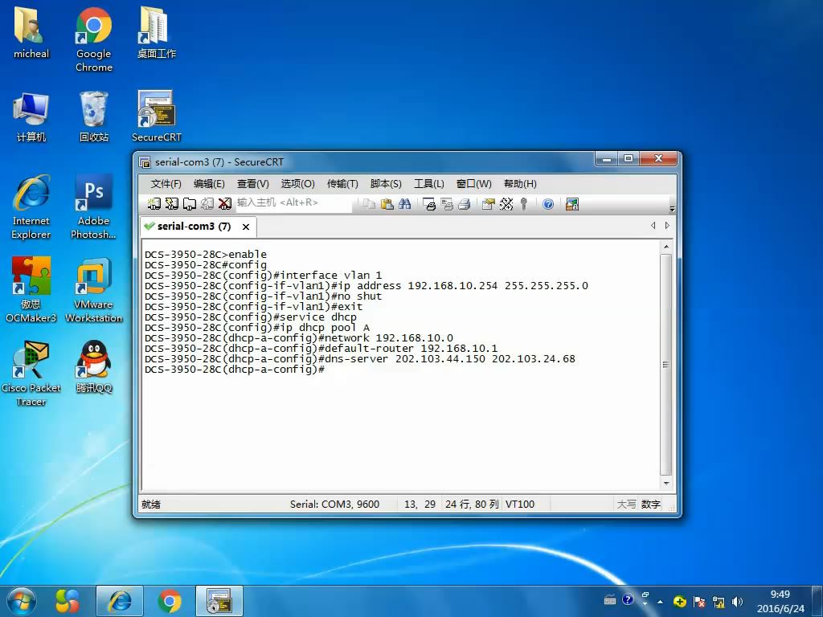Open the 帮助(H) menu
823x617 pixels.
[520, 184]
